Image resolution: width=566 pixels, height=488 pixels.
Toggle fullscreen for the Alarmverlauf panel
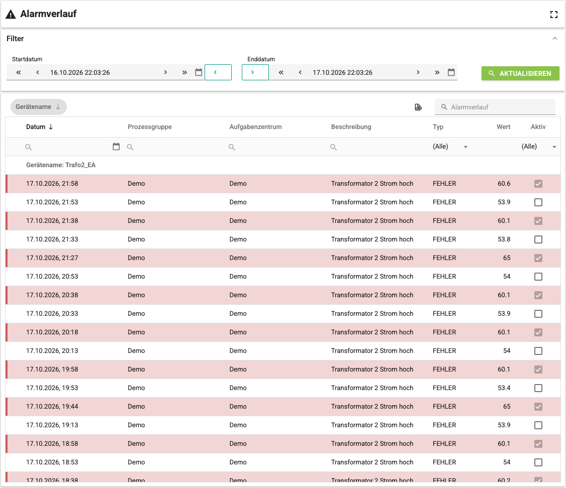point(554,15)
